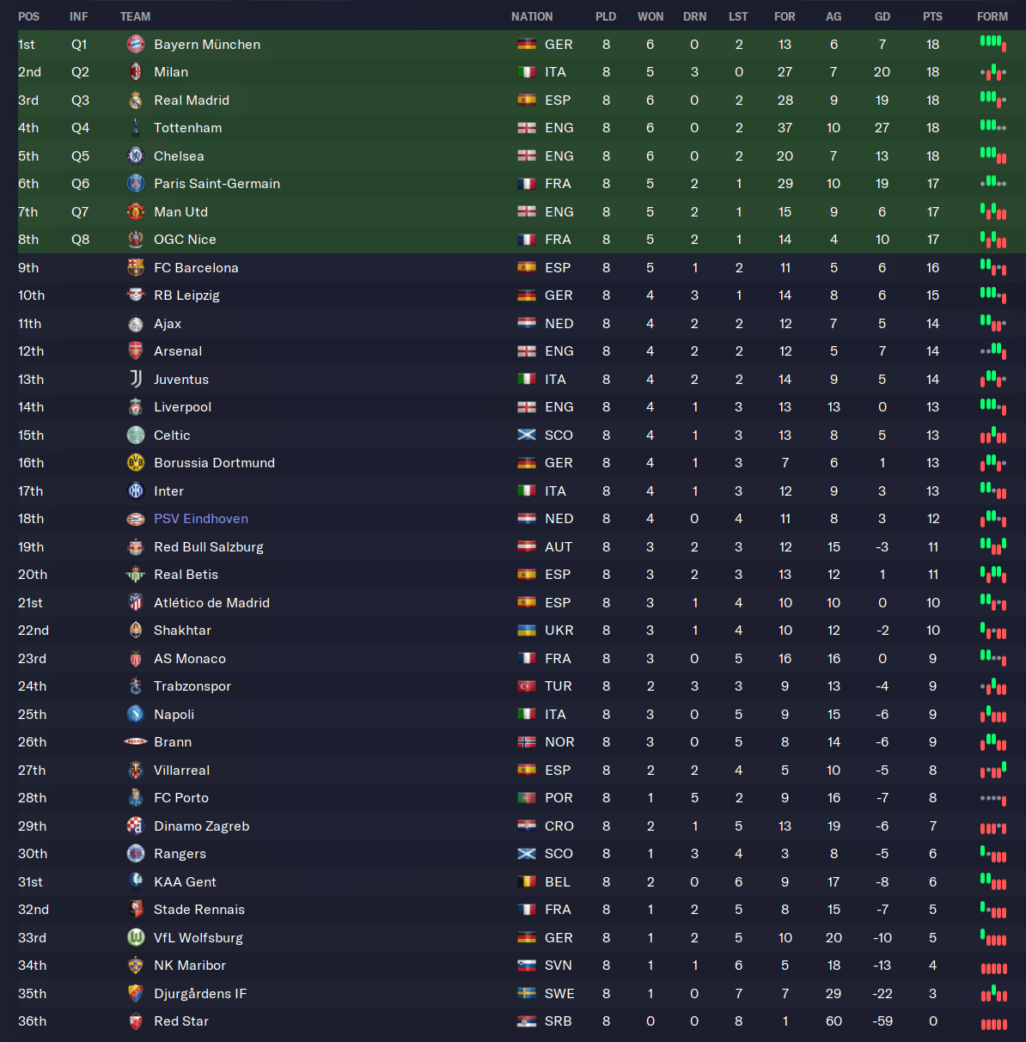Click the VfL Wolfsburg crest icon
The height and width of the screenshot is (1042, 1026).
coord(135,938)
